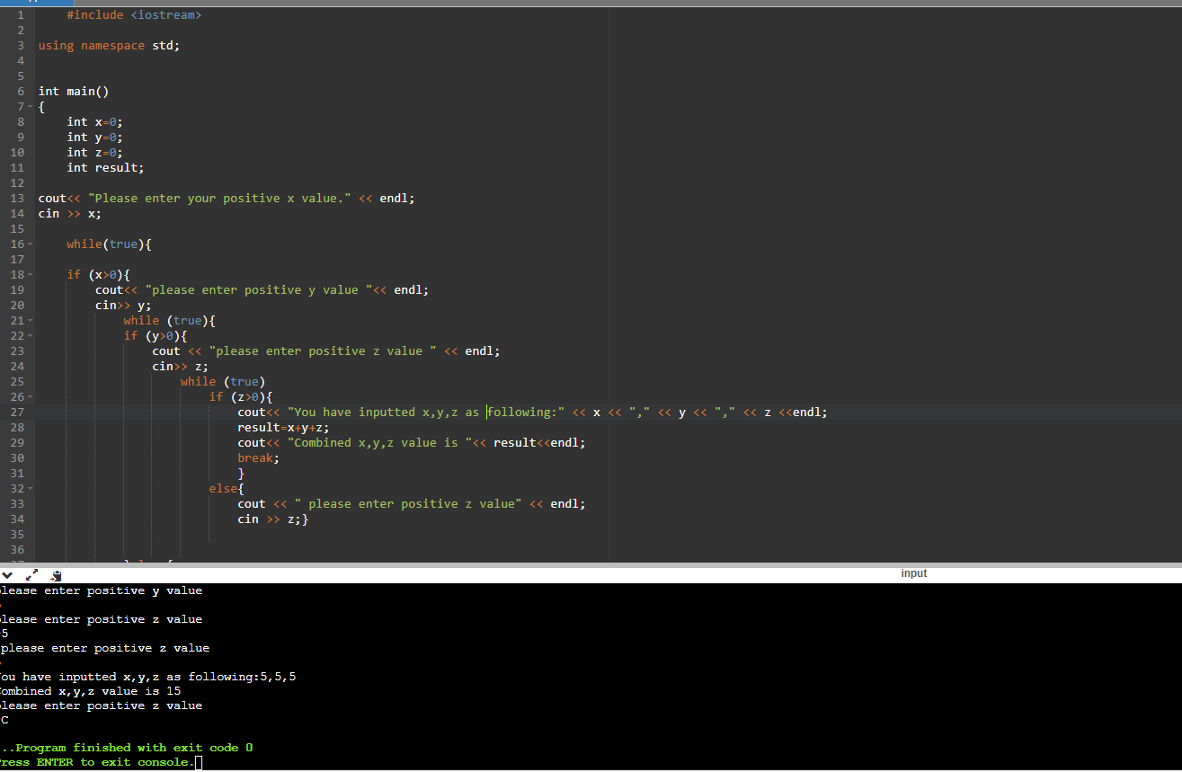Click the 'using namespace std;' line
Viewport: 1182px width, 772px height.
click(x=109, y=46)
